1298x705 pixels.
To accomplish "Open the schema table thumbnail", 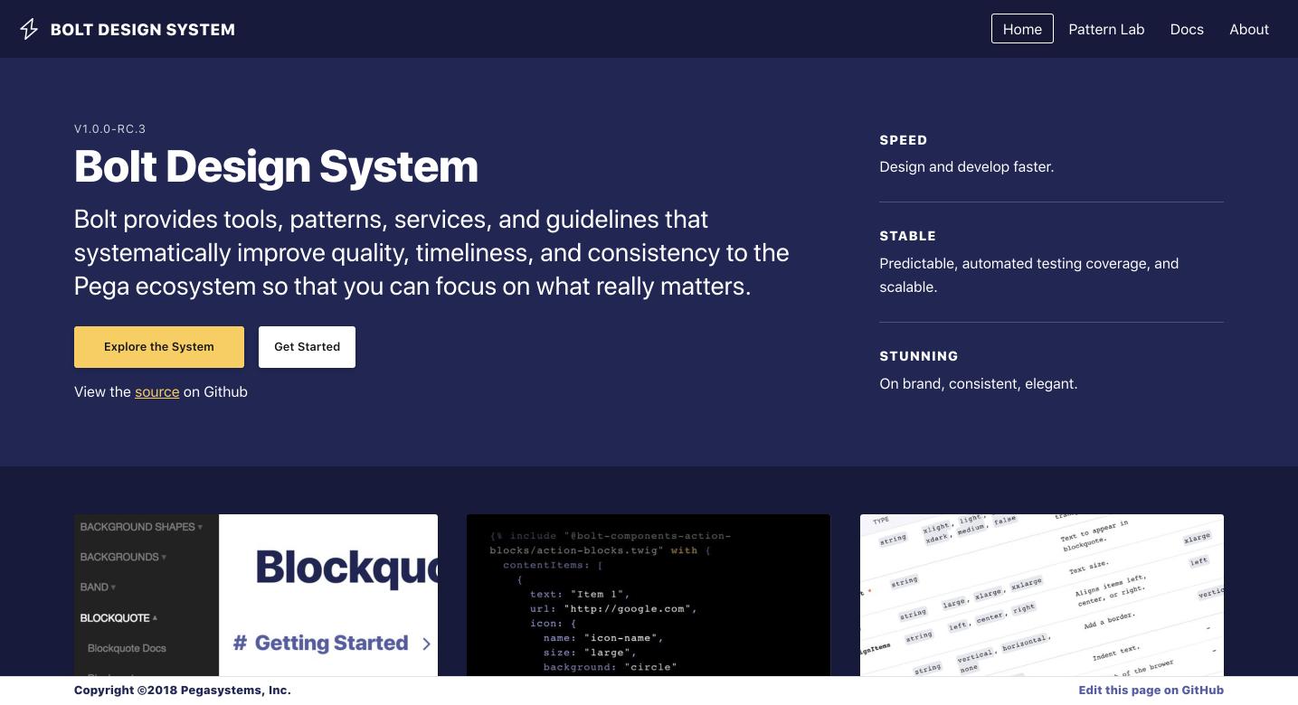I will (1042, 596).
